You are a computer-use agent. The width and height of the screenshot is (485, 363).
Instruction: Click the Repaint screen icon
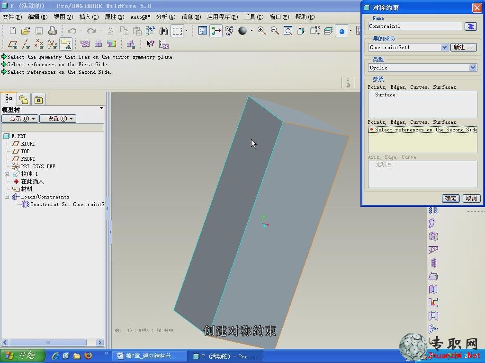coord(203,31)
